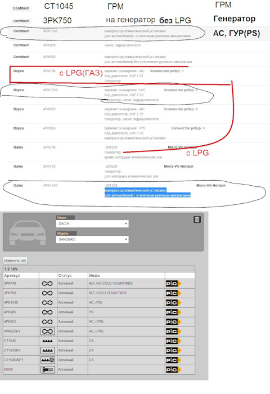Click the car silhouette image
The height and width of the screenshot is (394, 270).
click(x=28, y=232)
